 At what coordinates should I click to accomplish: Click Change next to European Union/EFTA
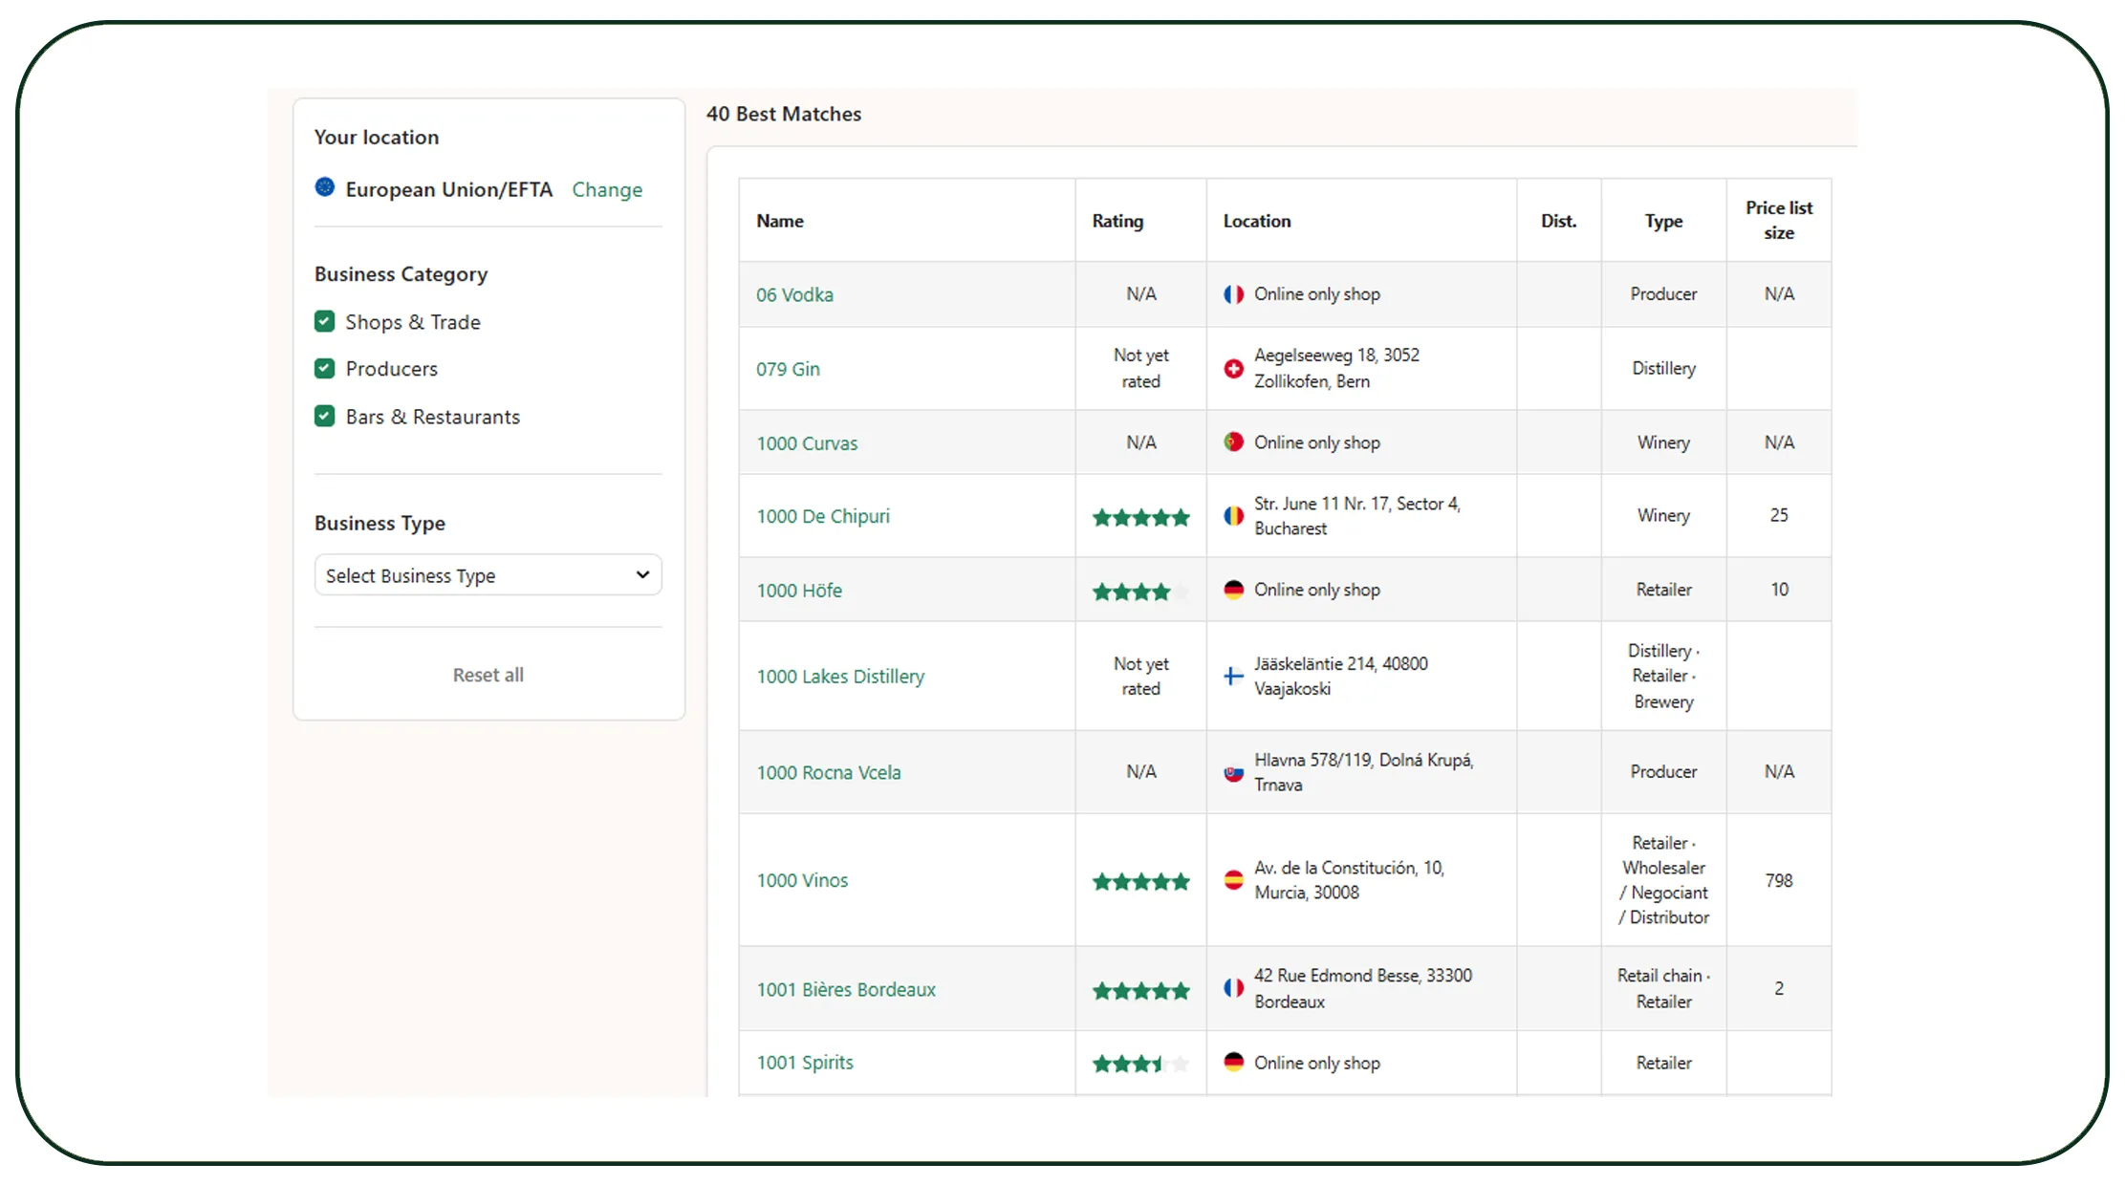[607, 189]
